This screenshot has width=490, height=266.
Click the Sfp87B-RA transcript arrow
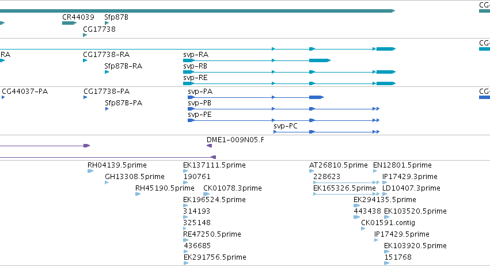point(107,72)
